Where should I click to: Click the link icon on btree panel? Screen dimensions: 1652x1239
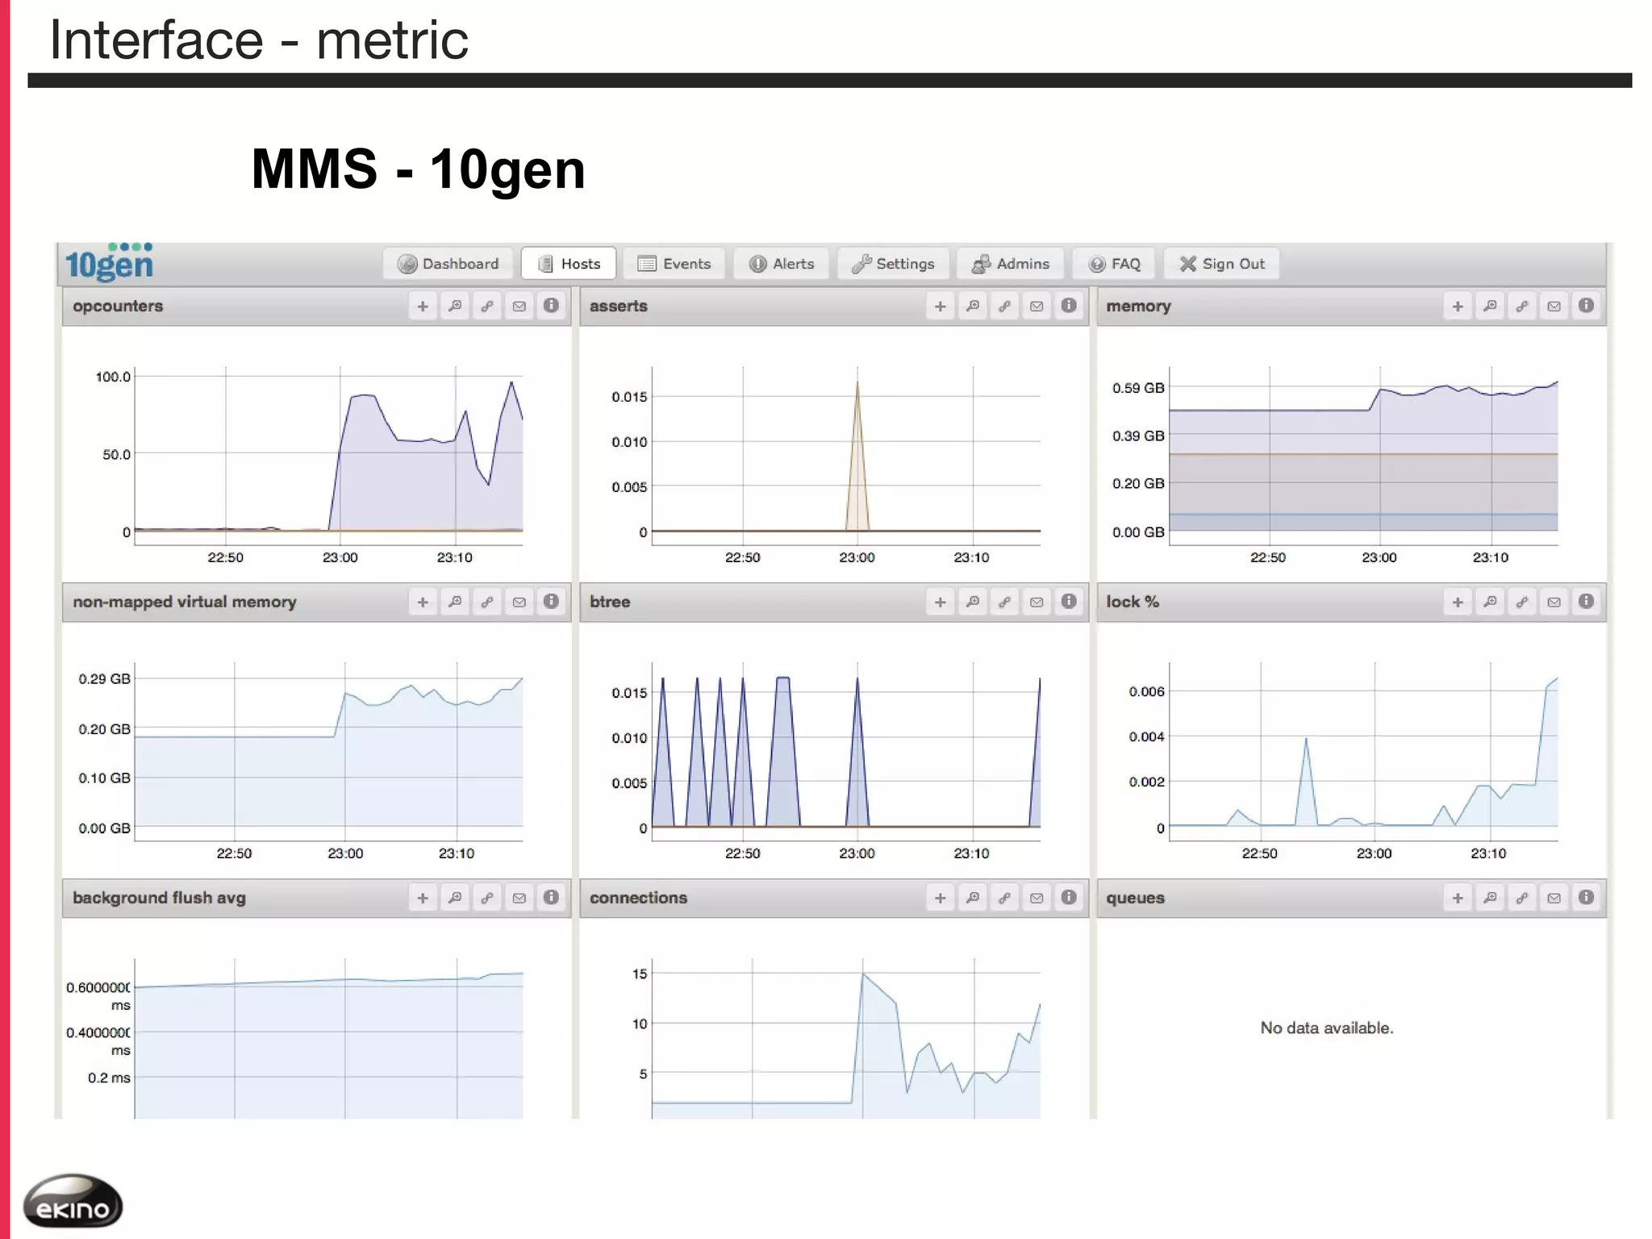[1005, 603]
